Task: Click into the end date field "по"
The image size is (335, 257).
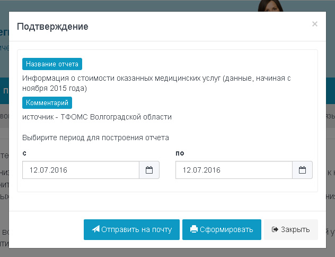Action: pyautogui.click(x=234, y=170)
